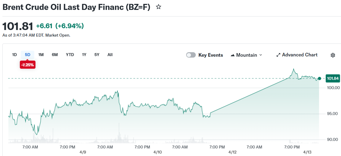This screenshot has width=341, height=156.
Task: Click the +6.61 price change value
Action: [44, 26]
